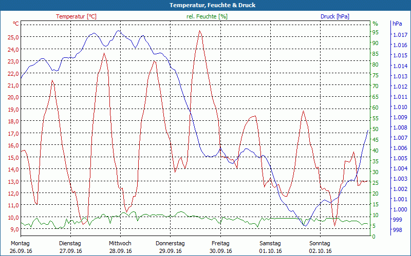Select the Freitag day label
Viewport: 411px width, 256px height.
(220, 243)
